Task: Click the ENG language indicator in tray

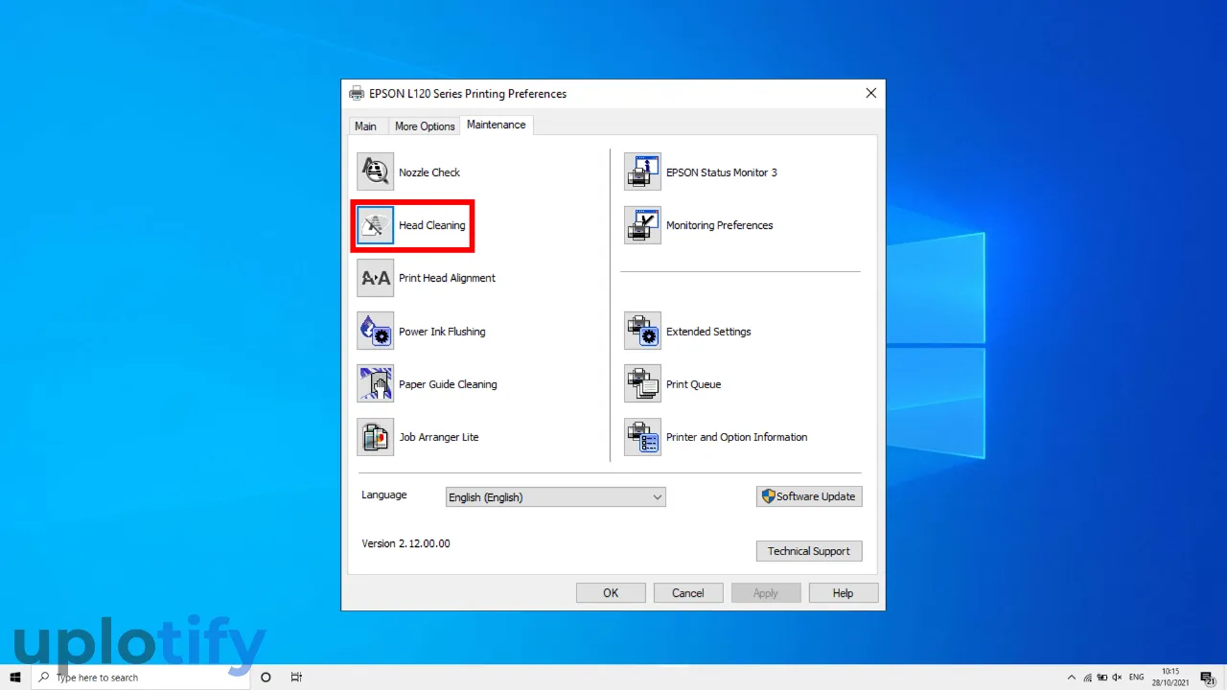Action: tap(1136, 677)
